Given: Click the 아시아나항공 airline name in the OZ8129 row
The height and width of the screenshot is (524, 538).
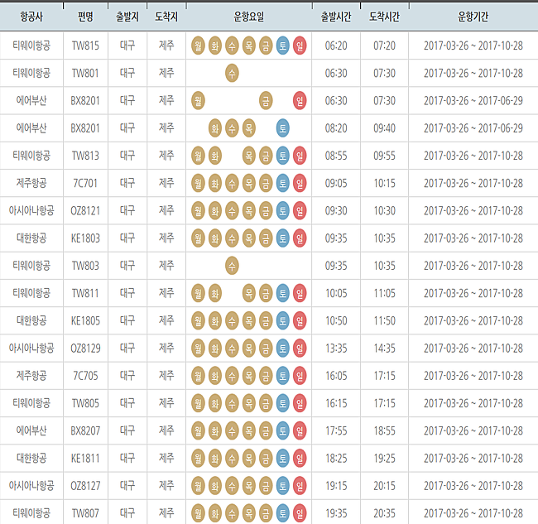Looking at the screenshot, I should pyautogui.click(x=31, y=349).
